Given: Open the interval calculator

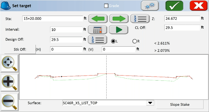Looking at the screenshot, I should pyautogui.click(x=97, y=30).
